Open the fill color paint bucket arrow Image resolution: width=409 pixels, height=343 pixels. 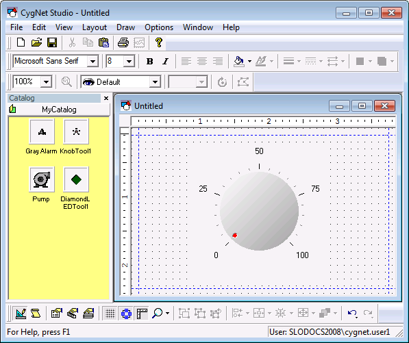249,61
